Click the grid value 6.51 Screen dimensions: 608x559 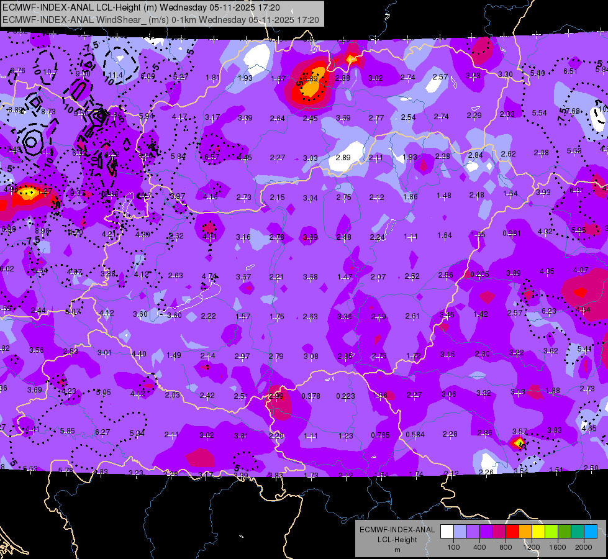570,71
